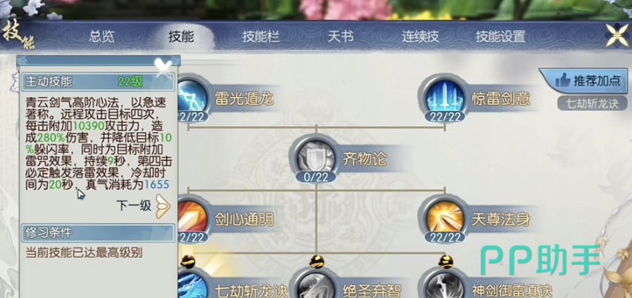Choose the 七劫斩龙诀 dragon skill icon
This screenshot has height=298, width=632.
(x=193, y=285)
